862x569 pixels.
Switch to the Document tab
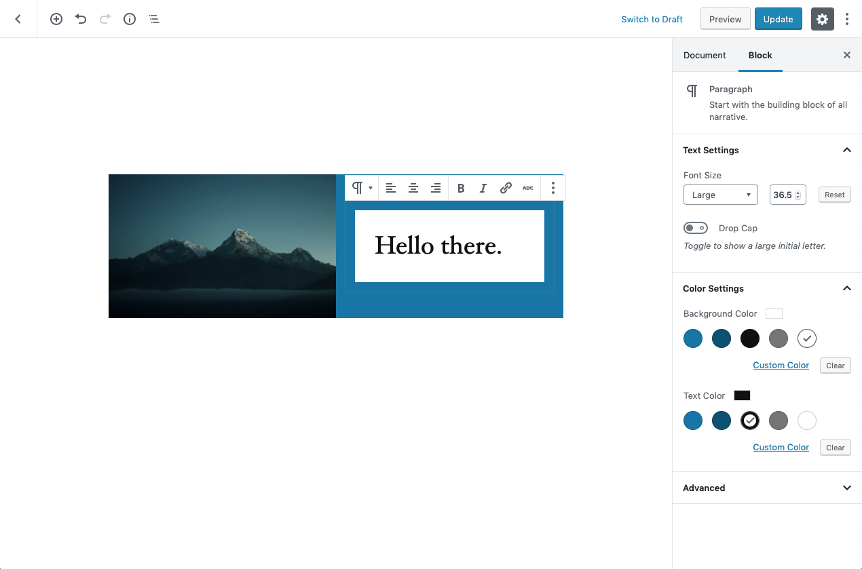click(x=705, y=55)
